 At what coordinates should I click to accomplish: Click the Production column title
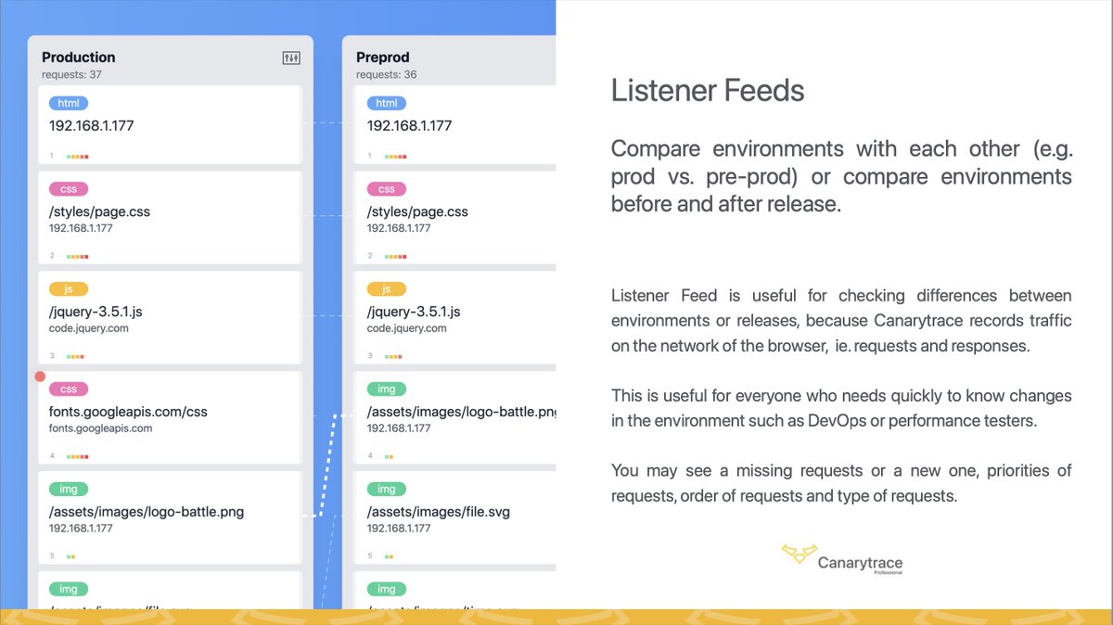point(79,57)
